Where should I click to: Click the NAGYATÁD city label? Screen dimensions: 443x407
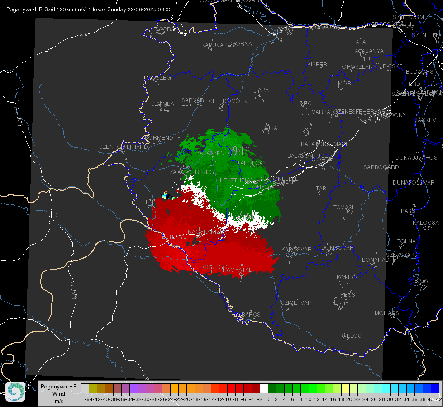pyautogui.click(x=238, y=270)
